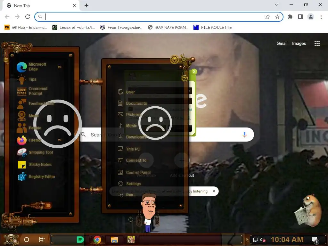Open Pictures in Start panel

(x=130, y=114)
